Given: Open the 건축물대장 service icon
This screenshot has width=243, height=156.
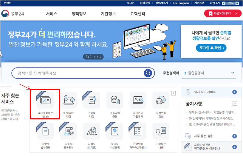Looking at the screenshot, I should coord(92,100).
